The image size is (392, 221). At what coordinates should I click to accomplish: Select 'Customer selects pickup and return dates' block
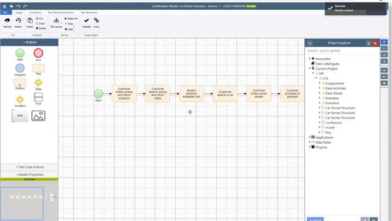[x=158, y=94]
